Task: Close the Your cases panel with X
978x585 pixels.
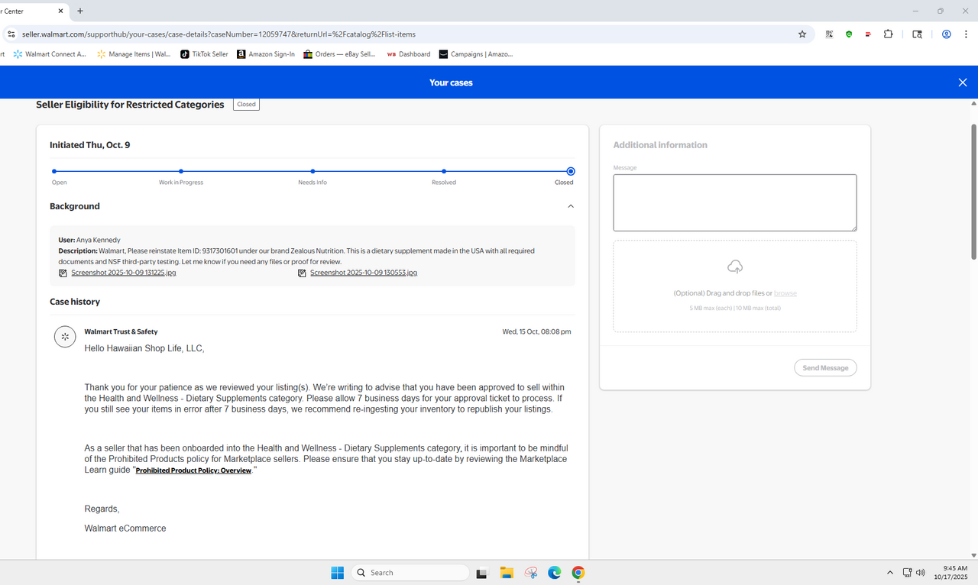Action: [962, 82]
